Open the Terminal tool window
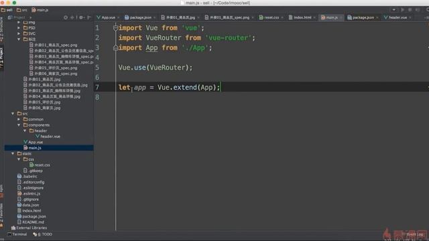The image size is (429, 241). coord(17,234)
